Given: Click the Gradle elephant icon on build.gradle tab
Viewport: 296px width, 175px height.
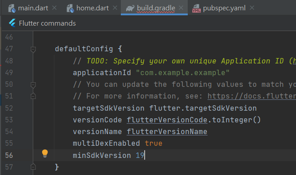Looking at the screenshot, I should pos(130,8).
